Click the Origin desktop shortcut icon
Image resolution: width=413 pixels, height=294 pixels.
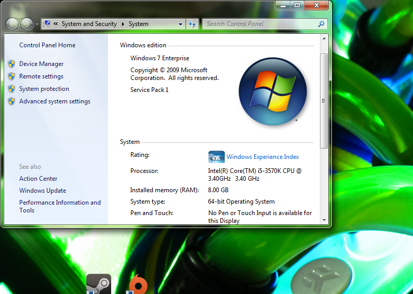click(x=138, y=285)
